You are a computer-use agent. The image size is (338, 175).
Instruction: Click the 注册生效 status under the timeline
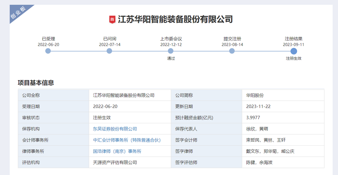pos(294,58)
